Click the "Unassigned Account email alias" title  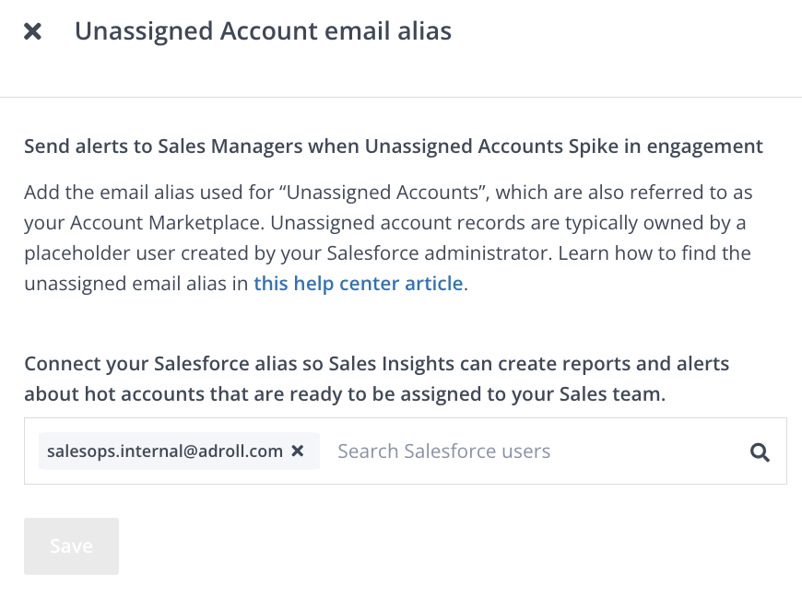coord(263,31)
